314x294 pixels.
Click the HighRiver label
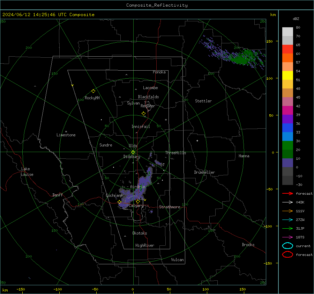click(145, 245)
